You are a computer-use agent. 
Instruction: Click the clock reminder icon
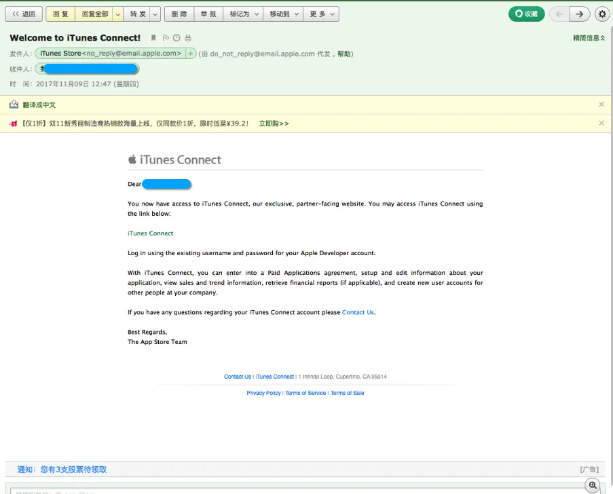(x=177, y=38)
